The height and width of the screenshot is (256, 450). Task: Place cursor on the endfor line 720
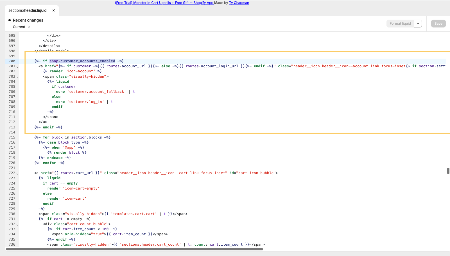pos(49,163)
